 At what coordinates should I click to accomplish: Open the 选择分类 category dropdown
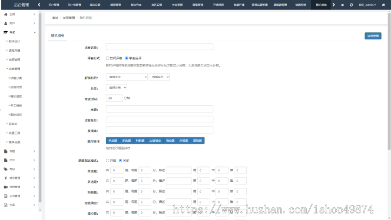[116, 87]
